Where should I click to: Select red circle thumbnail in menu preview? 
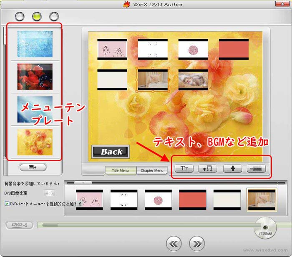[x=193, y=49]
